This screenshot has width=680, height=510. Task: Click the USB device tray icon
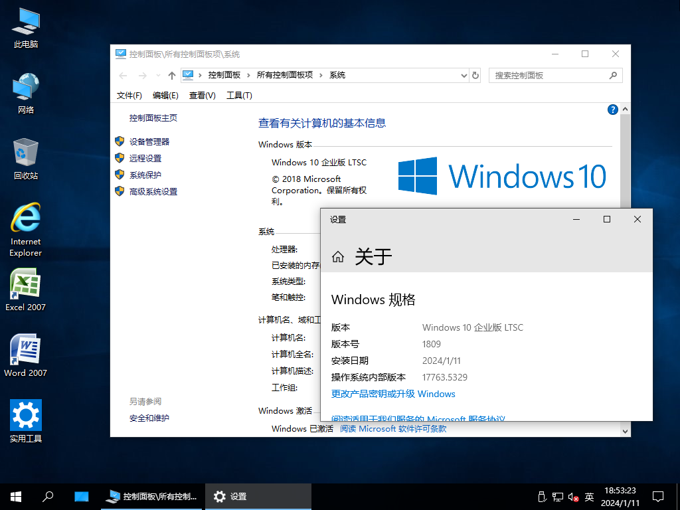tap(541, 497)
